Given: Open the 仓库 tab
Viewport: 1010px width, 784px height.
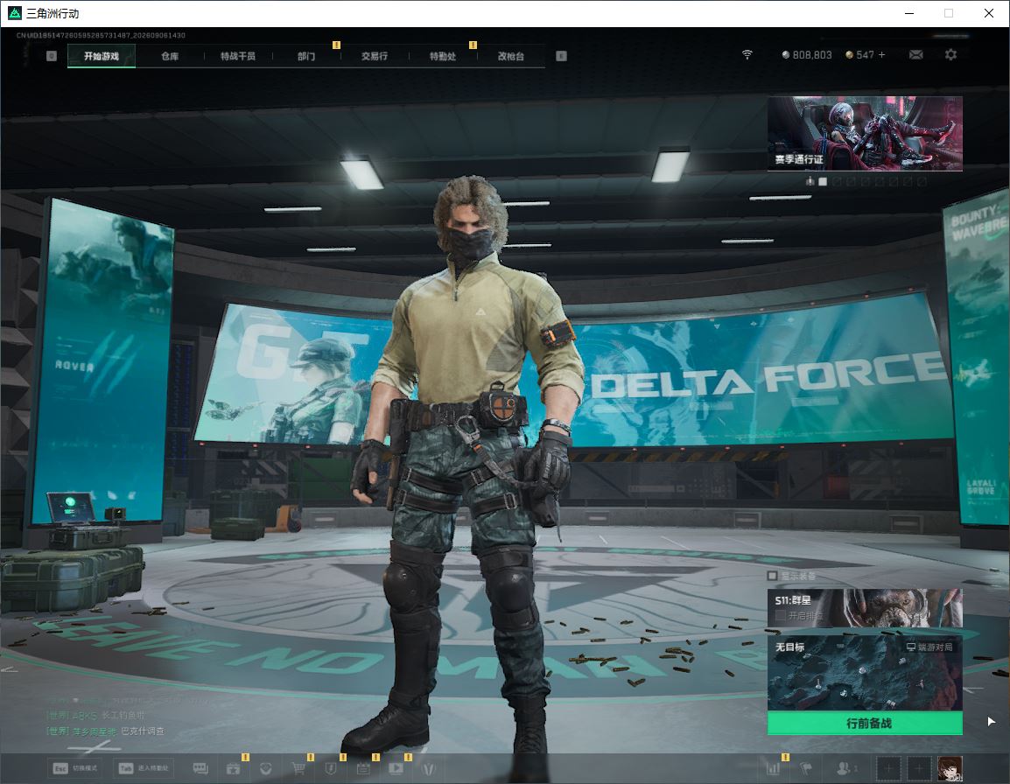Looking at the screenshot, I should (170, 56).
